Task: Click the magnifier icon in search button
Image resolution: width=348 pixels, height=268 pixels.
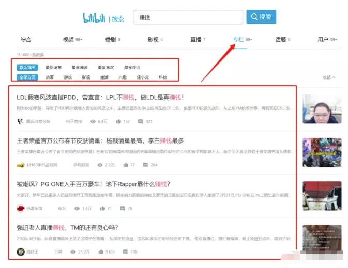Action: pyautogui.click(x=254, y=17)
